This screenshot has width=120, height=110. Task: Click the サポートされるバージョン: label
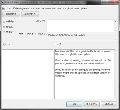click(32, 34)
